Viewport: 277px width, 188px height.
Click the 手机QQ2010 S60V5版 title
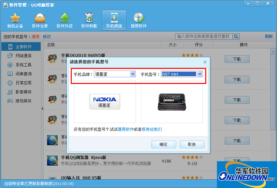83,56
